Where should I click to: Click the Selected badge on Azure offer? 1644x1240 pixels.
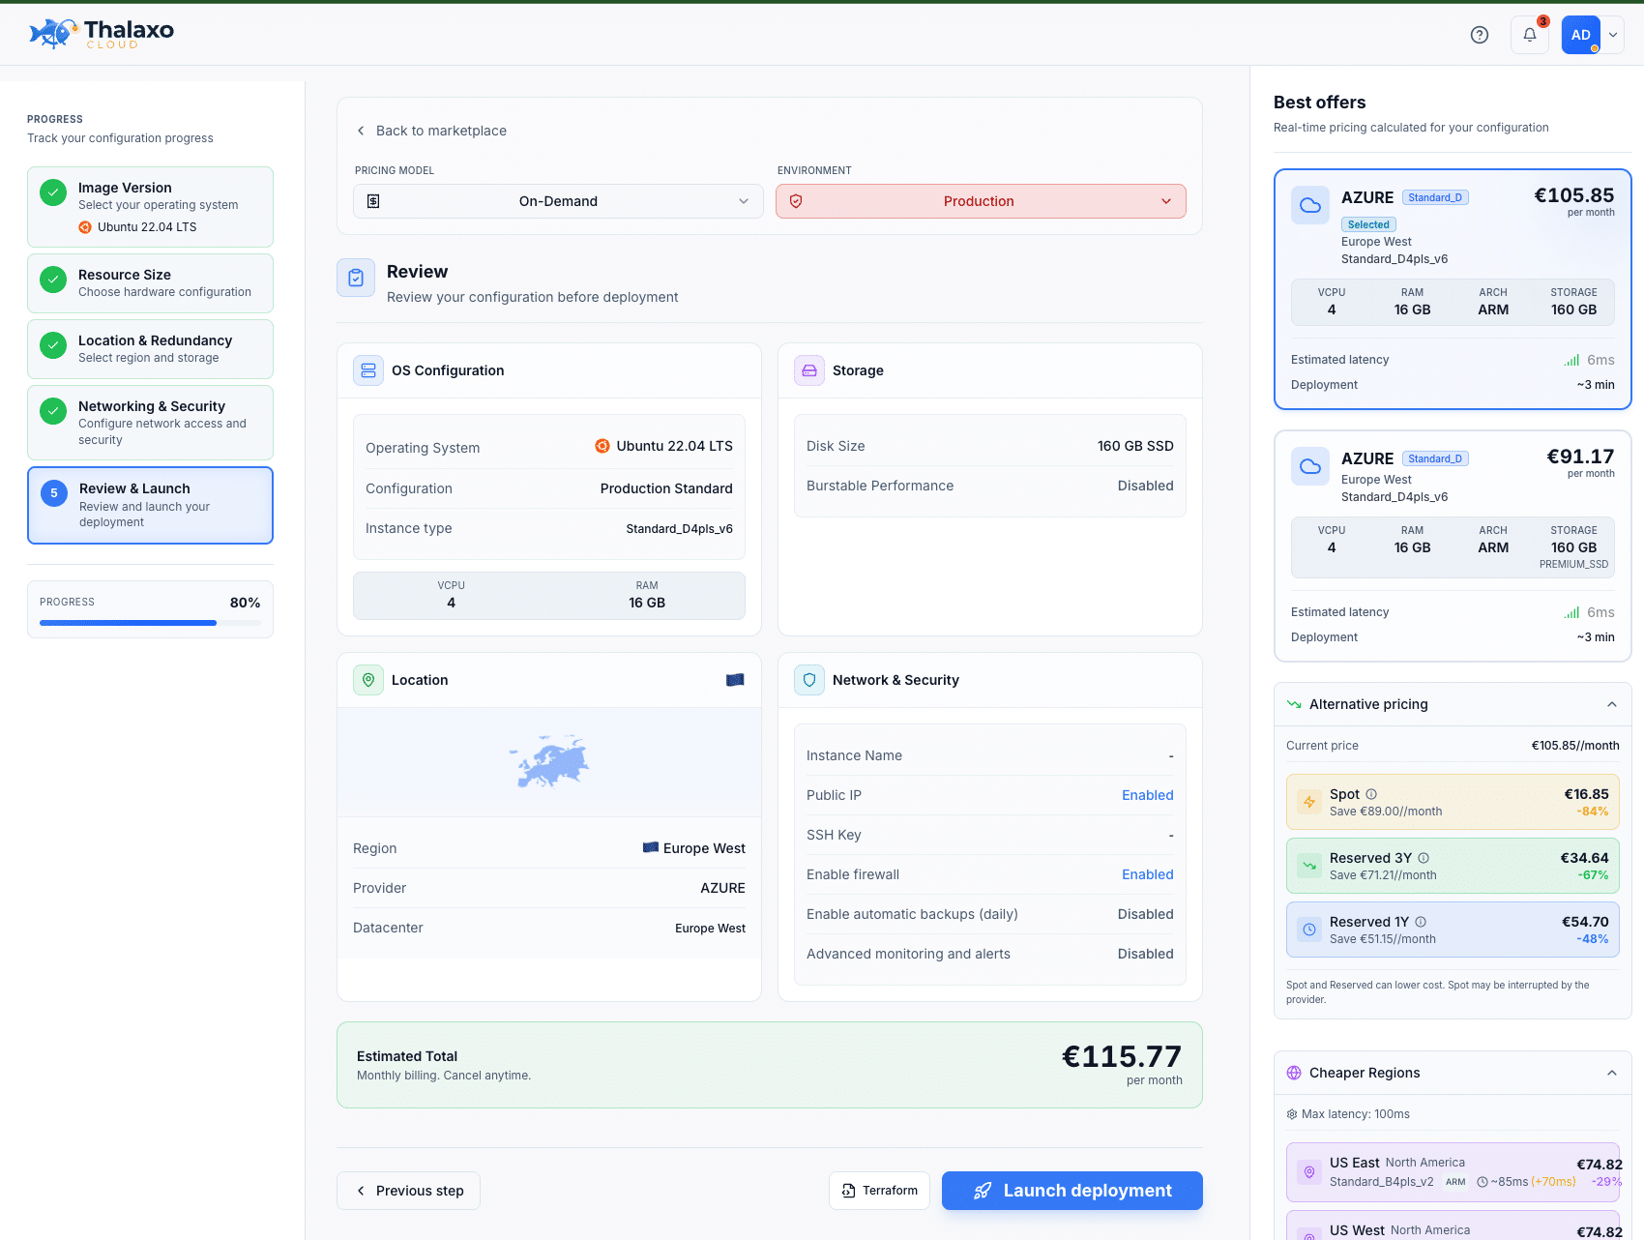[x=1368, y=224]
